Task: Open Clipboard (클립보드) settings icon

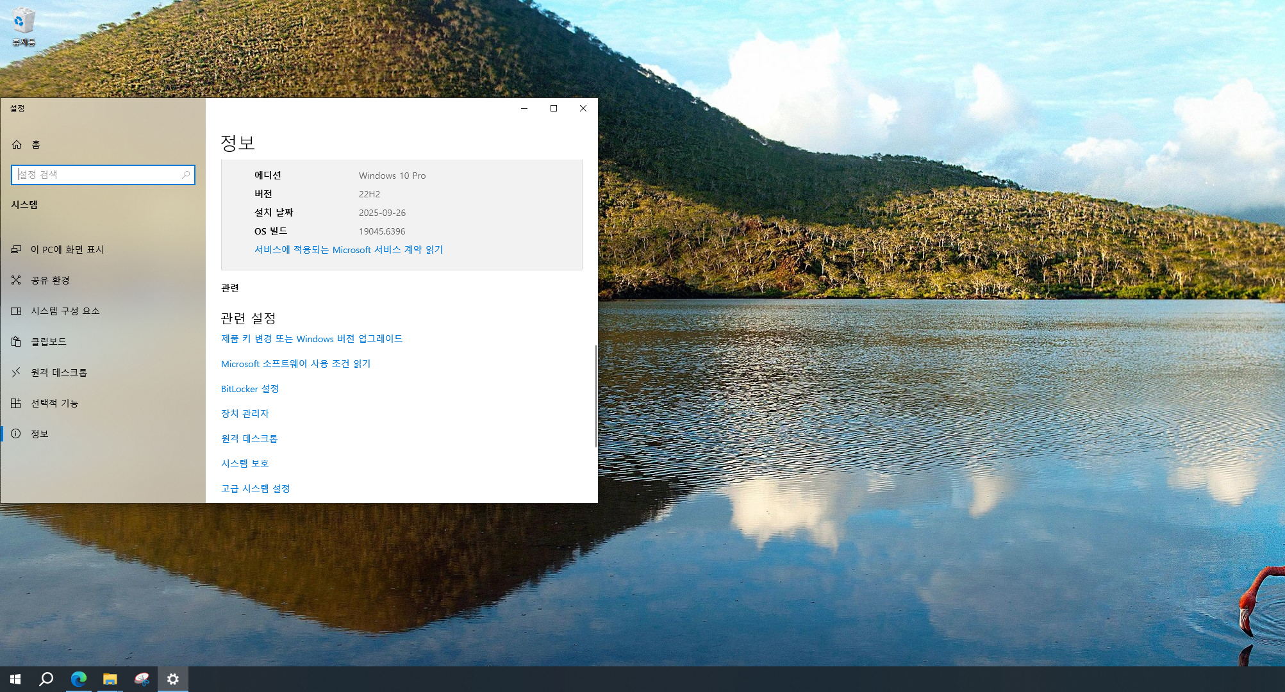Action: pos(16,342)
